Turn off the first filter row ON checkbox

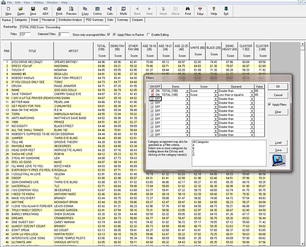(152, 91)
